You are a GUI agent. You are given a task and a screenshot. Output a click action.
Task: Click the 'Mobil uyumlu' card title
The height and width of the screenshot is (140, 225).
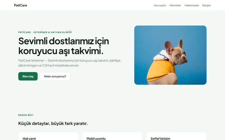pos(96,138)
